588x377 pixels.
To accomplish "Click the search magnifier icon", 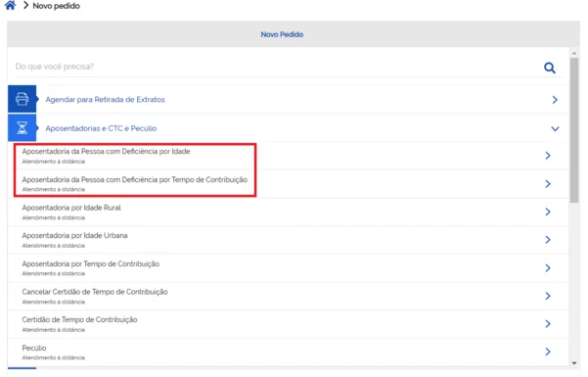I will [550, 68].
